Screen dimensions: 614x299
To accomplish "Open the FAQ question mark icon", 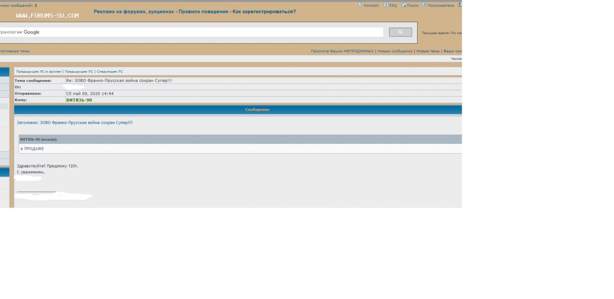I will pos(386,5).
